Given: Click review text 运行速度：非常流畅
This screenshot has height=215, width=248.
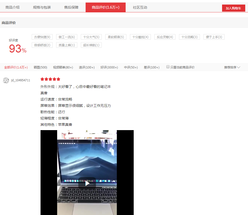Looking at the screenshot, I should coord(56,99).
